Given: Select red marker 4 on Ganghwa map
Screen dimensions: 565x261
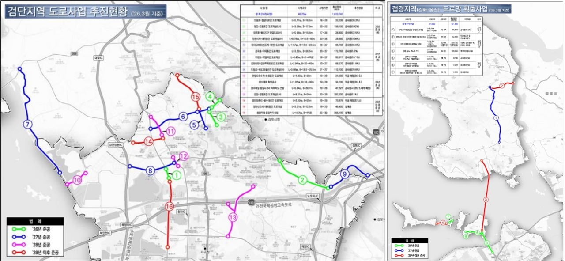Looking at the screenshot, I should (443, 223).
